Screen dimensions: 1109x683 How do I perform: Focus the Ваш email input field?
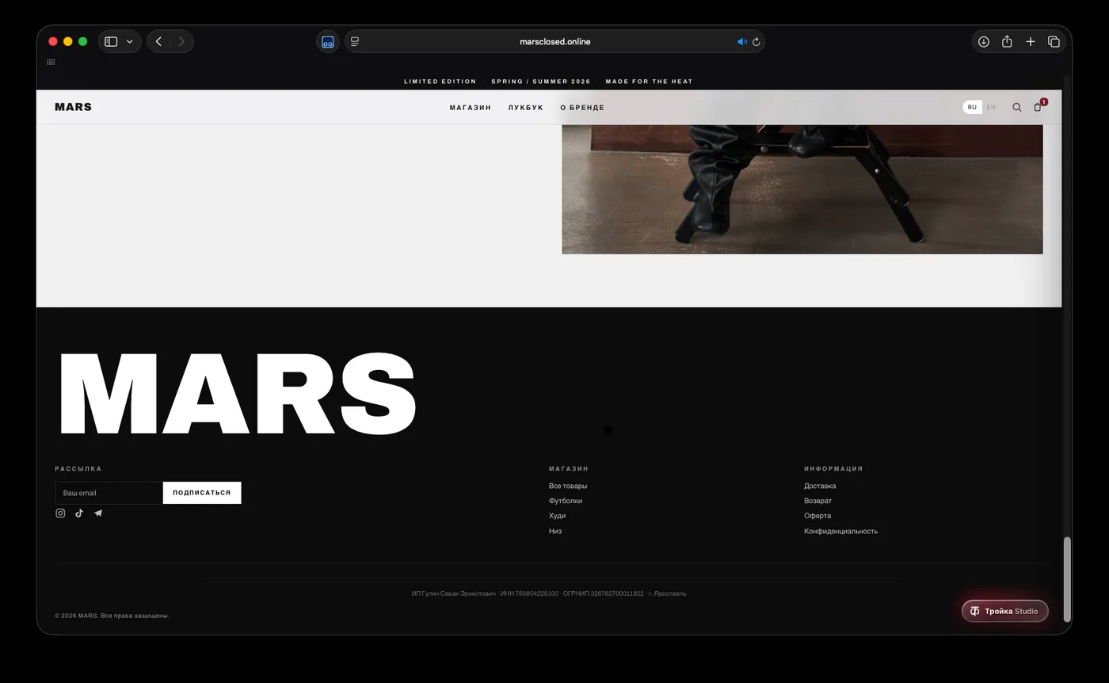click(109, 493)
